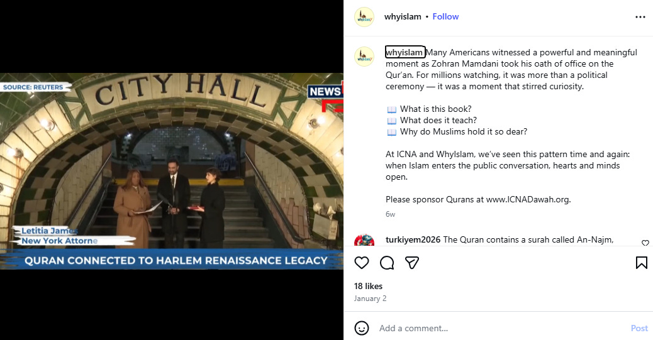Play the City Hall oath video

tap(172, 171)
